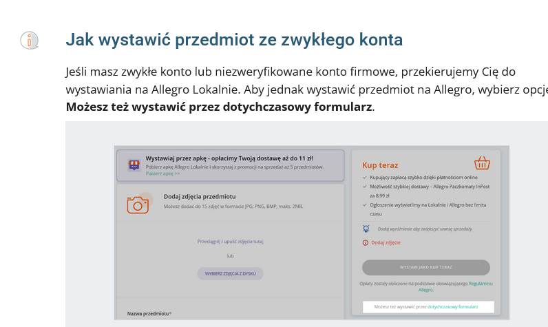This screenshot has width=548, height=327.
Task: Click the 'WYBIERZ ZDJĘCIA Z DYSKU' button
Action: pyautogui.click(x=231, y=273)
